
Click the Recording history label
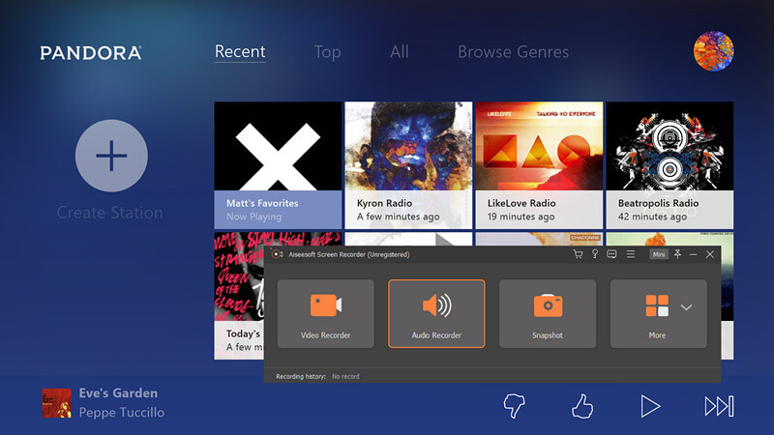coord(301,376)
